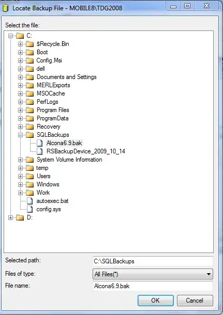The image size is (223, 315).
Task: Expand the MERLExports folder node
Action: 20,85
